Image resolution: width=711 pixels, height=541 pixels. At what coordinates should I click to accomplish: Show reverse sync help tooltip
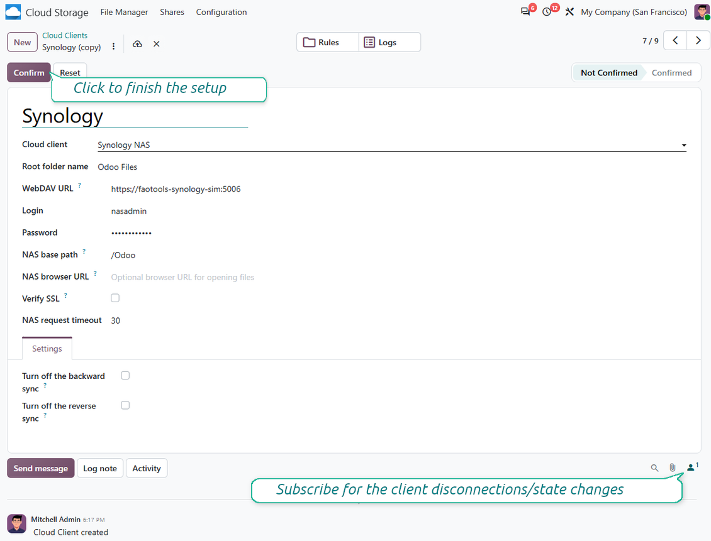(45, 415)
